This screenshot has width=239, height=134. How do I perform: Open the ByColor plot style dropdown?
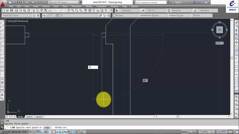pos(202,16)
